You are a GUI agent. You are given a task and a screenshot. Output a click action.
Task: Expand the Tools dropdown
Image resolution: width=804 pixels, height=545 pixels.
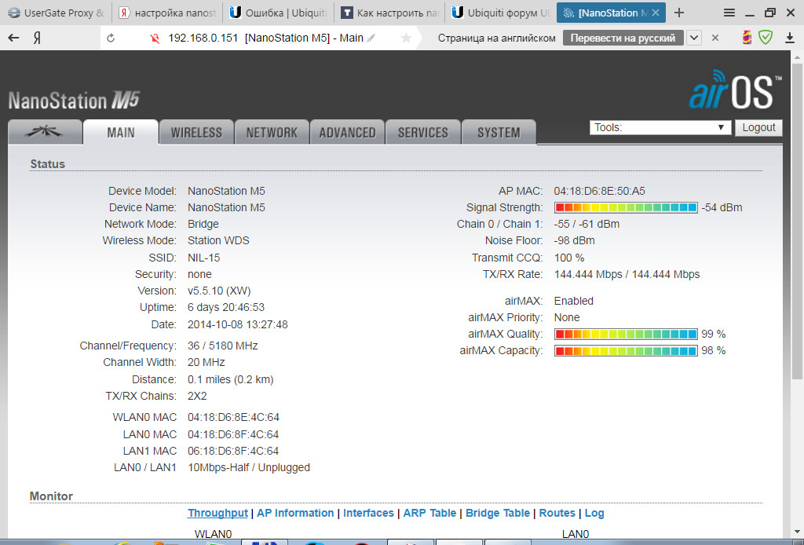coord(660,127)
